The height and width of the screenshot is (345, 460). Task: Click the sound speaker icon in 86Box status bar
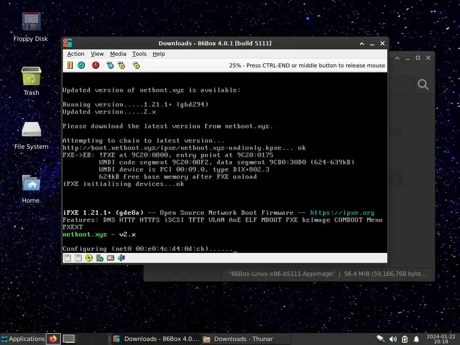[x=121, y=258]
